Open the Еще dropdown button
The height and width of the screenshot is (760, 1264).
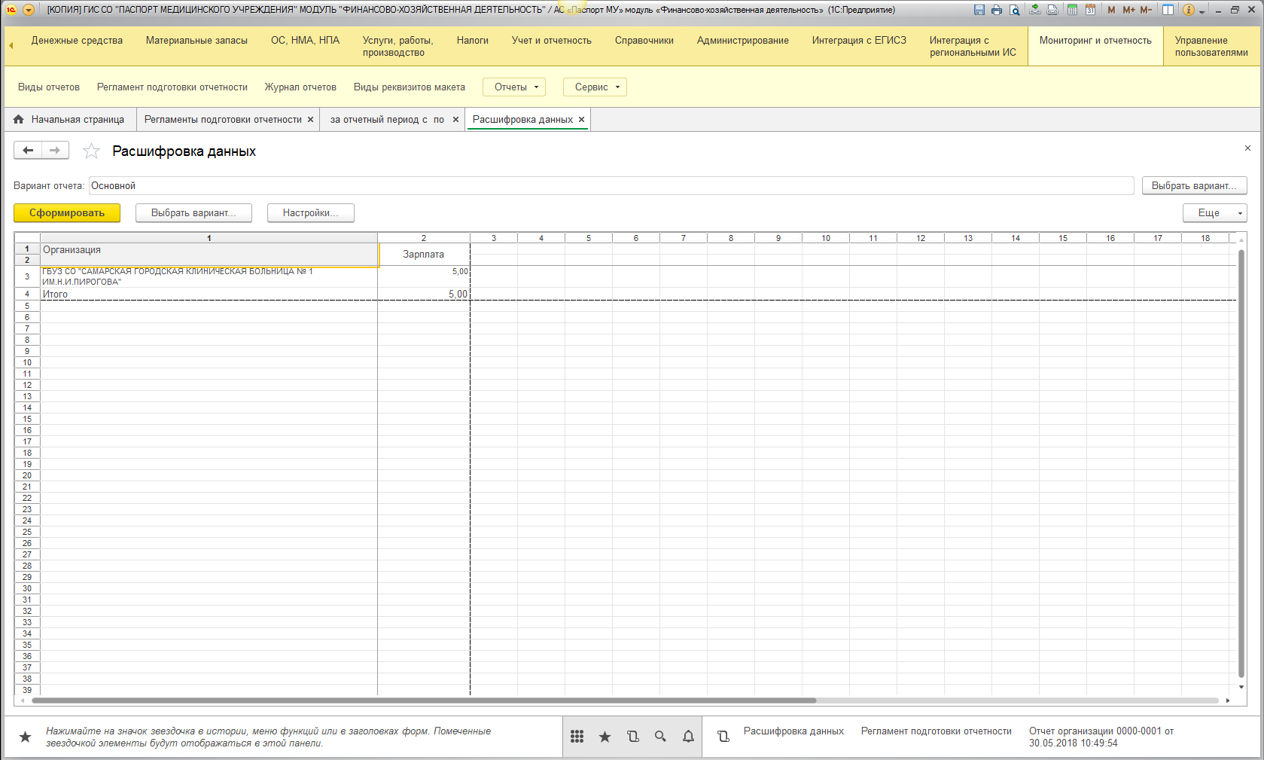tap(1214, 213)
